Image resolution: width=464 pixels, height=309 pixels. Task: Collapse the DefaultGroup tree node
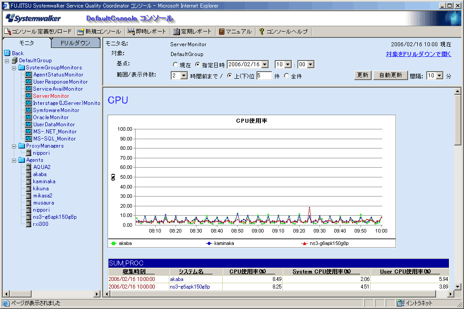click(x=7, y=61)
